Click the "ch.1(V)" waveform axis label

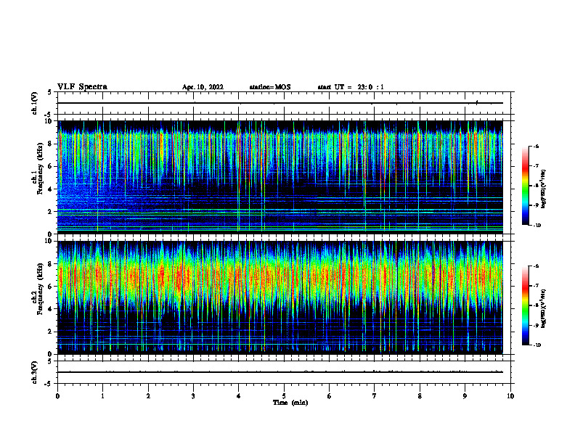click(x=34, y=103)
